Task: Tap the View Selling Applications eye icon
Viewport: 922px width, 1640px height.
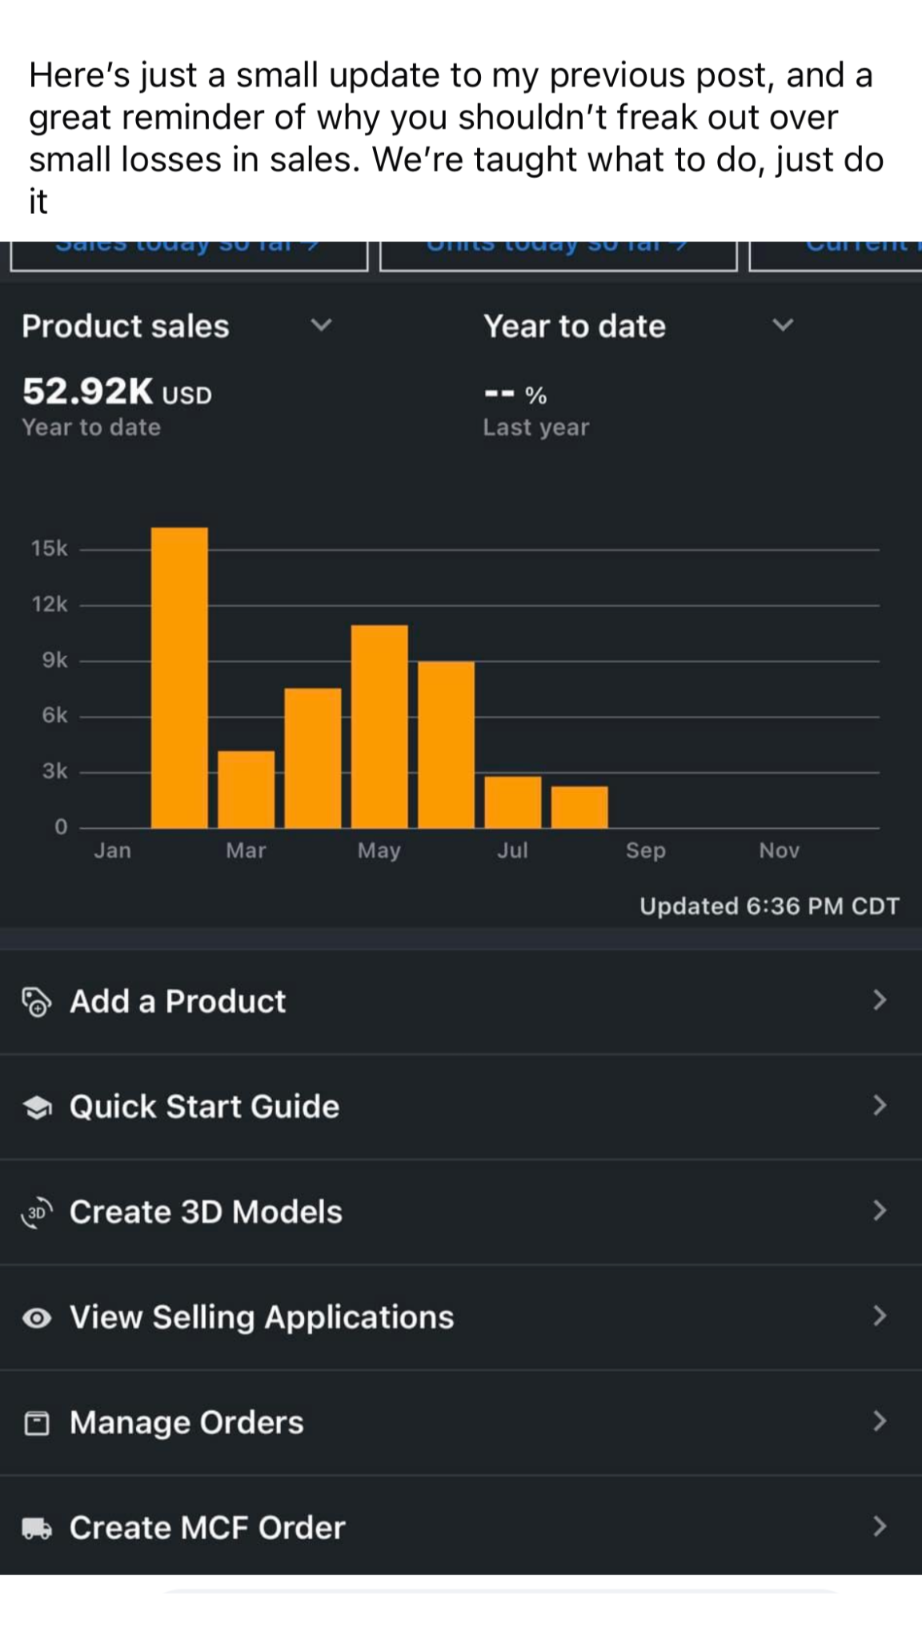Action: pyautogui.click(x=36, y=1318)
